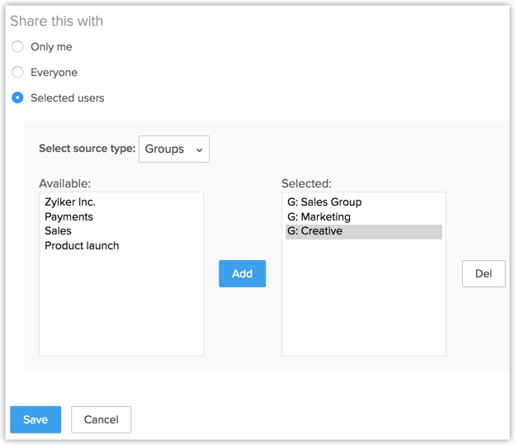Select the "Only me" radio button
Image resolution: width=515 pixels, height=445 pixels.
[x=17, y=47]
